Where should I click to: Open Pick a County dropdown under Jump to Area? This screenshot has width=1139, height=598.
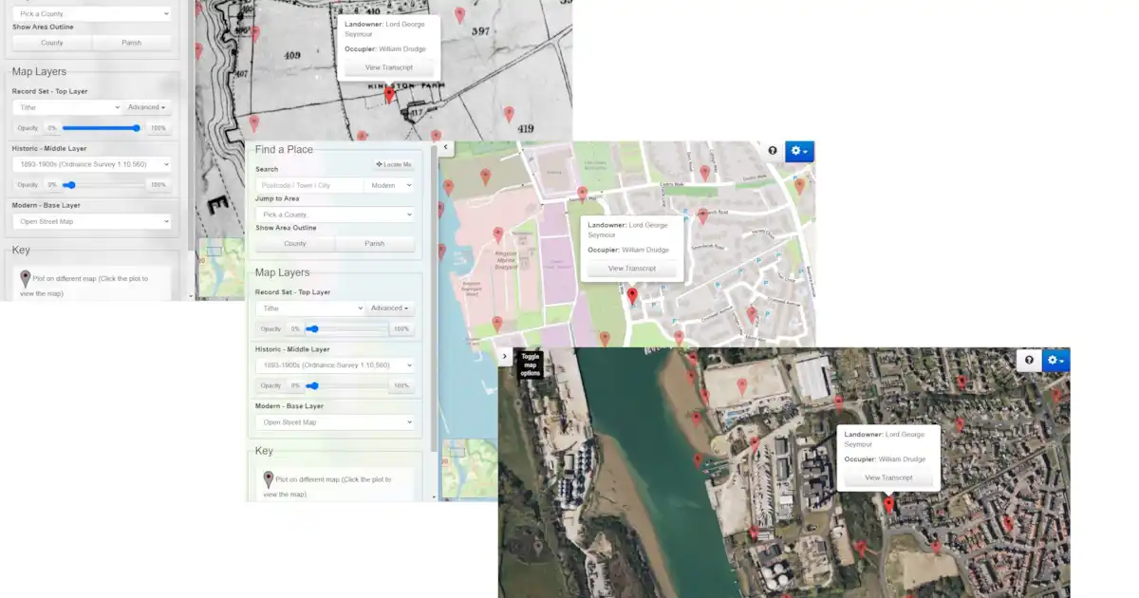(335, 215)
